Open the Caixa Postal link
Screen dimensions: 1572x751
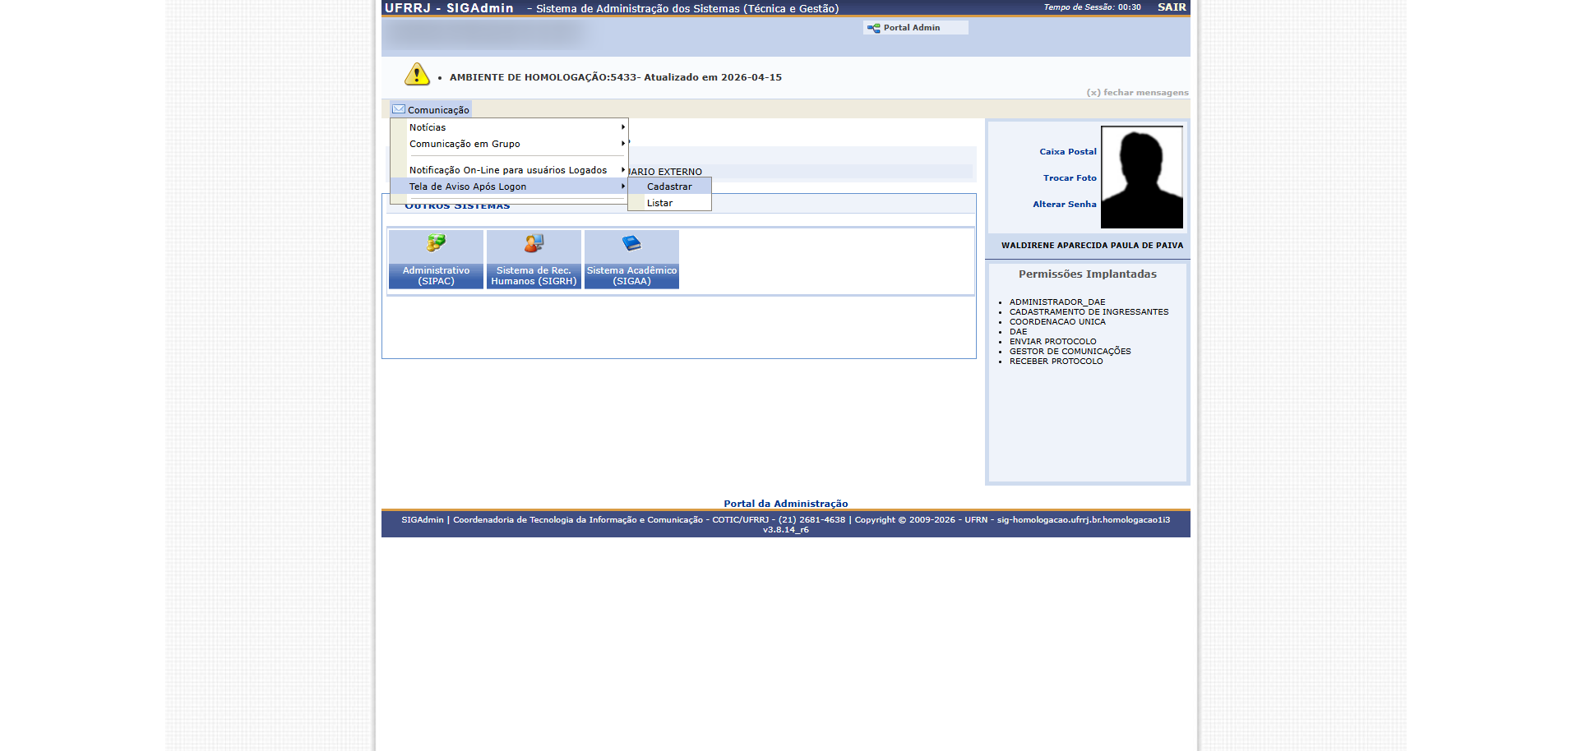coord(1067,152)
